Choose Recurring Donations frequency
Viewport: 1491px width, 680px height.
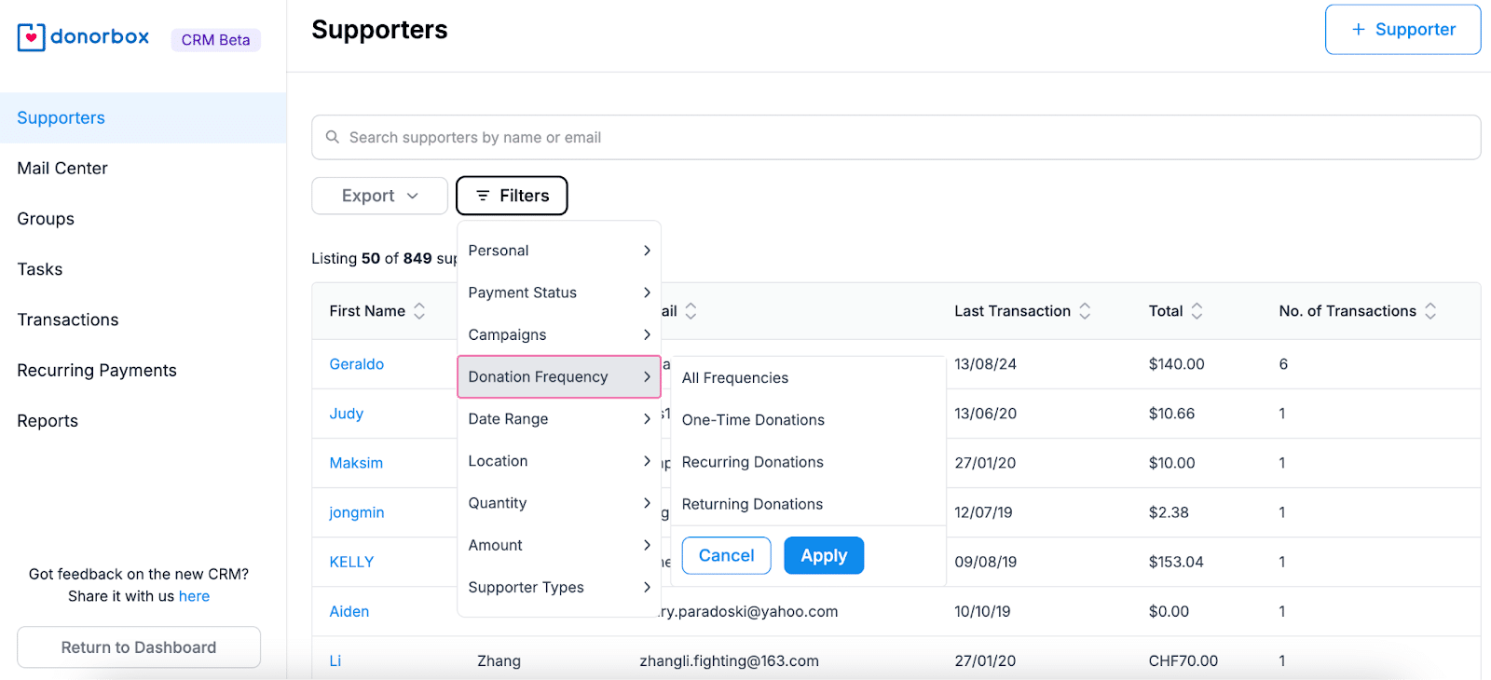pos(752,462)
